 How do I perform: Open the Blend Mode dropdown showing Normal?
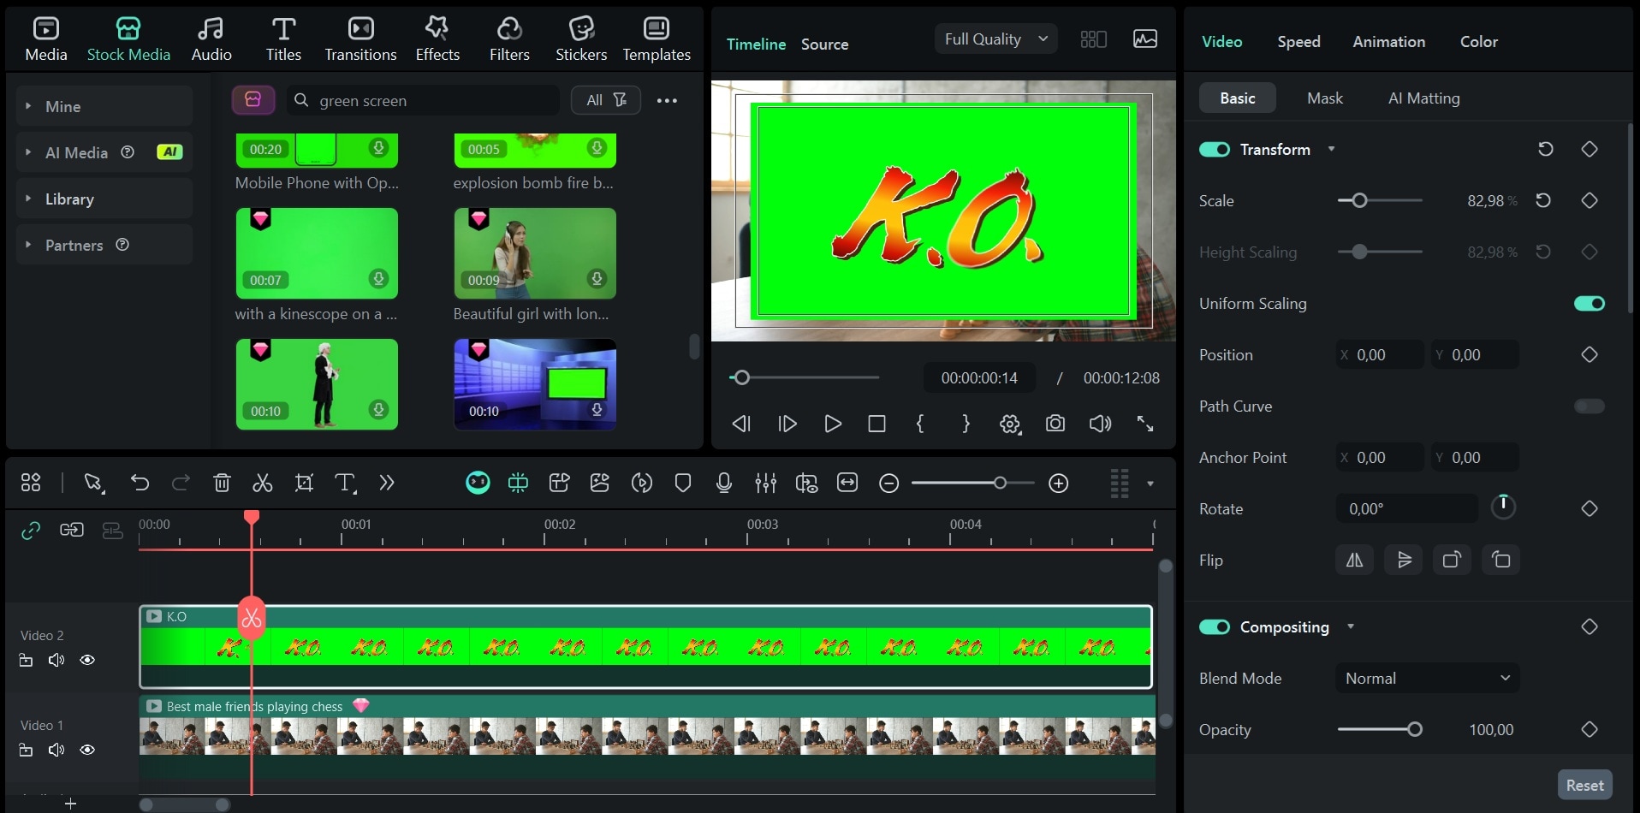1426,678
